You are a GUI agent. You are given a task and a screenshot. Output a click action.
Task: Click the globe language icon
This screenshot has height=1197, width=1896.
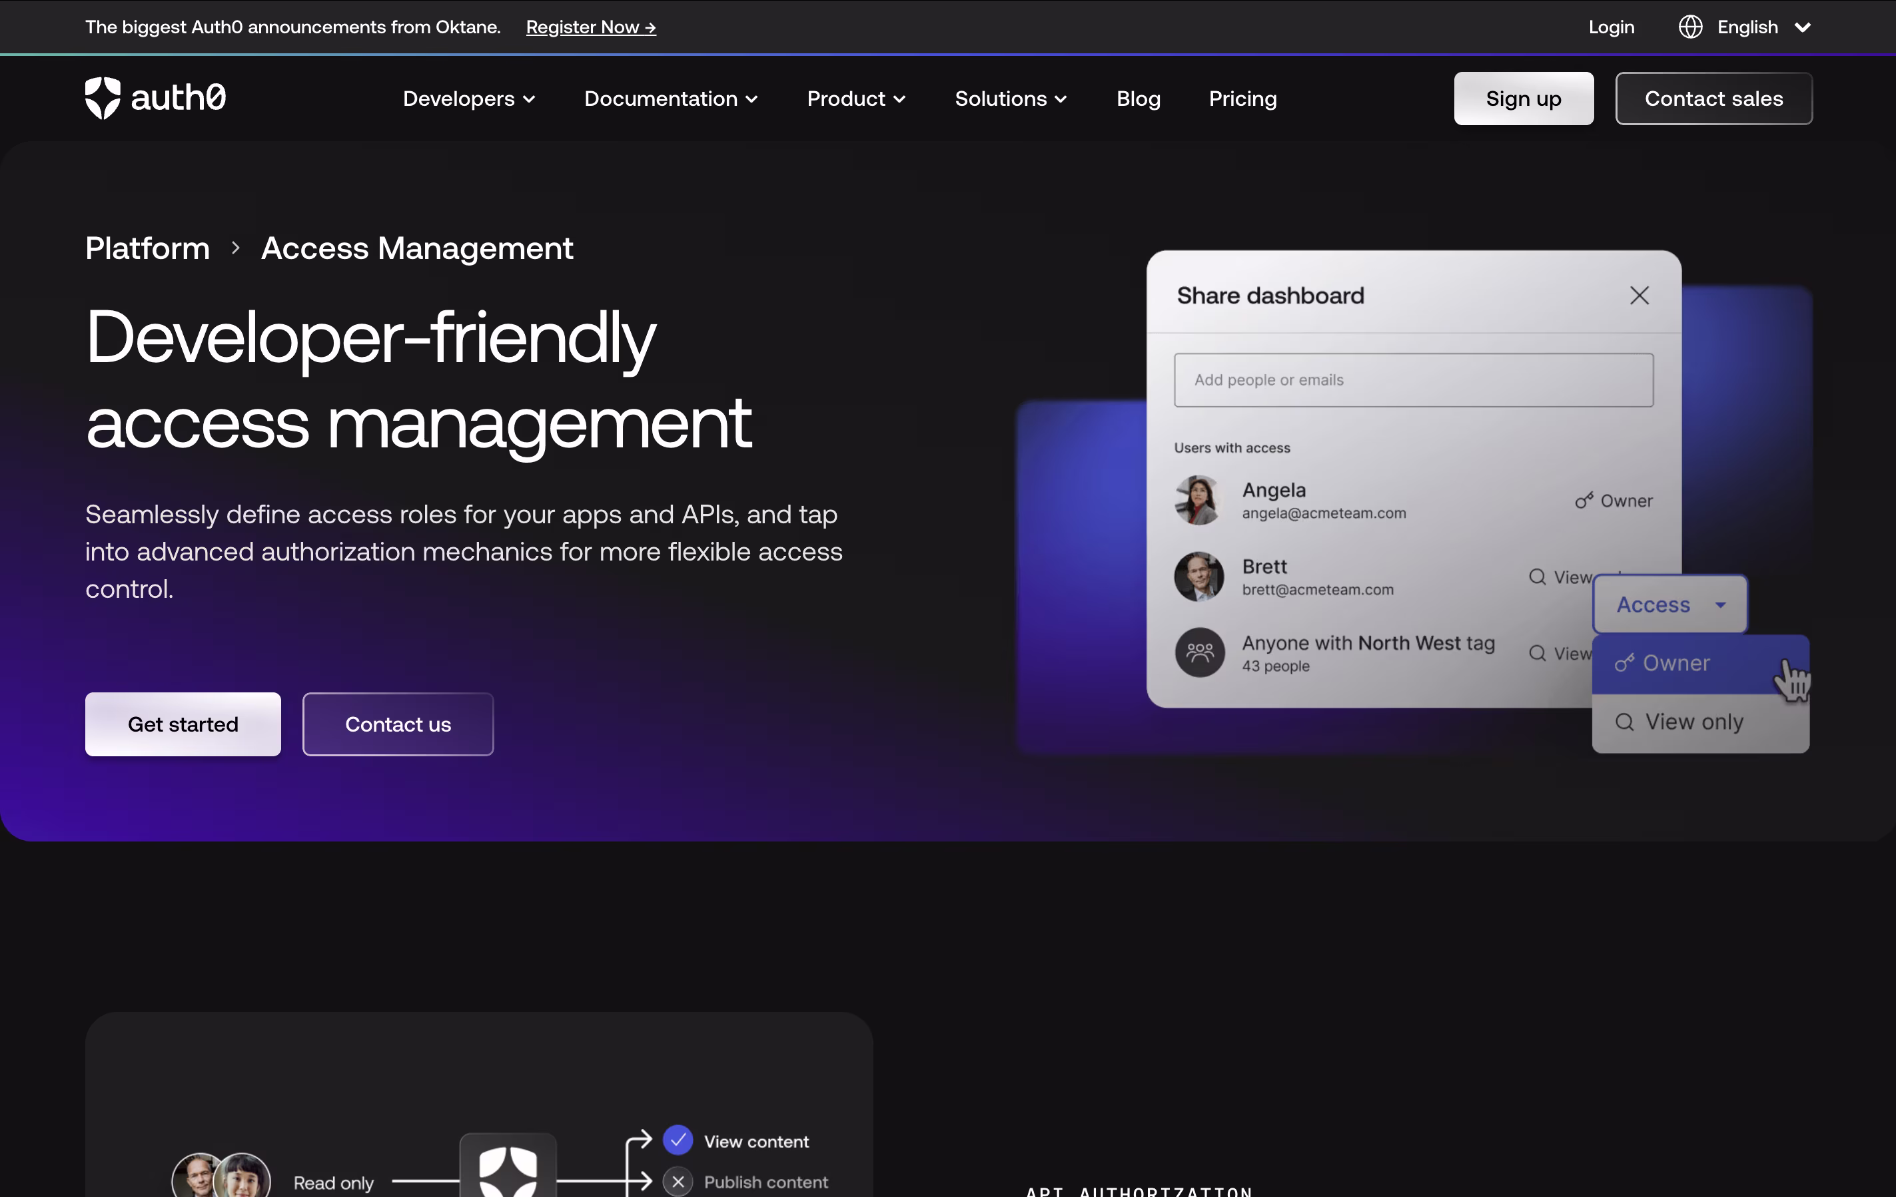click(1689, 27)
